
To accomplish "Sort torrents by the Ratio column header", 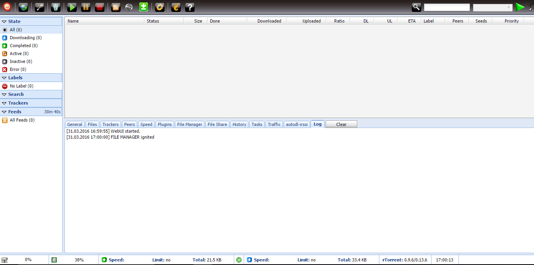I will [339, 21].
